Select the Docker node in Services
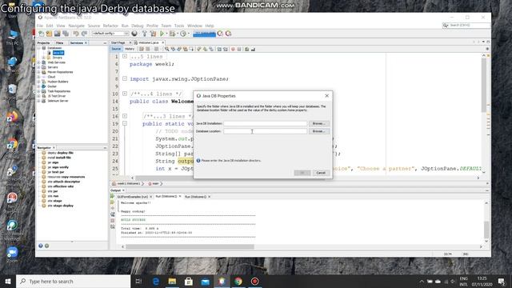Screen dimensions: 512x288 pyautogui.click(x=52, y=86)
